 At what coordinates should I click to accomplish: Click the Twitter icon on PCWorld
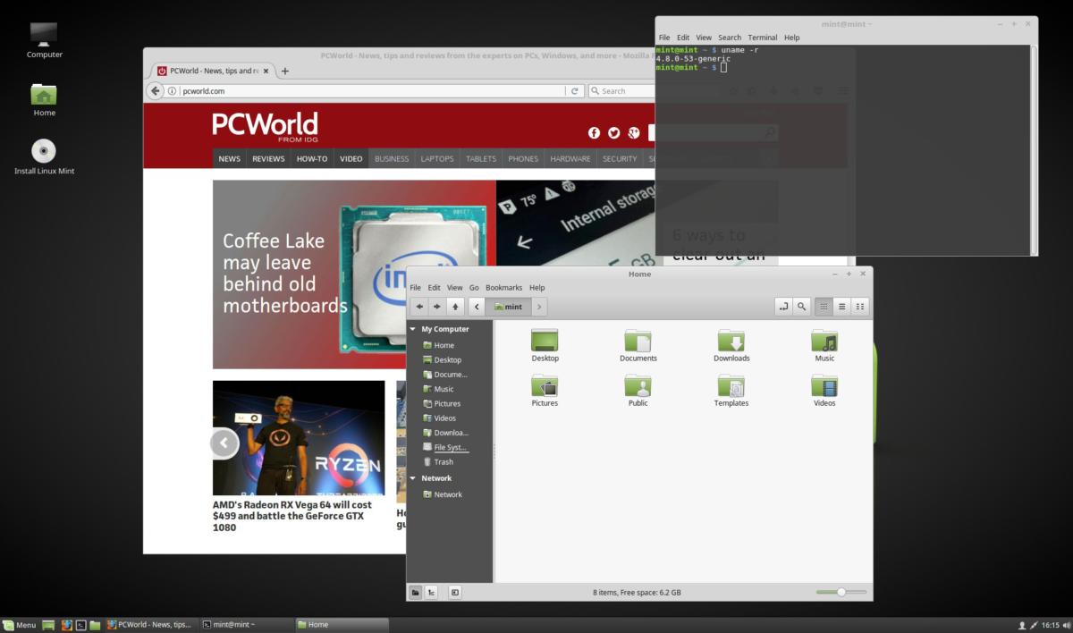(614, 132)
